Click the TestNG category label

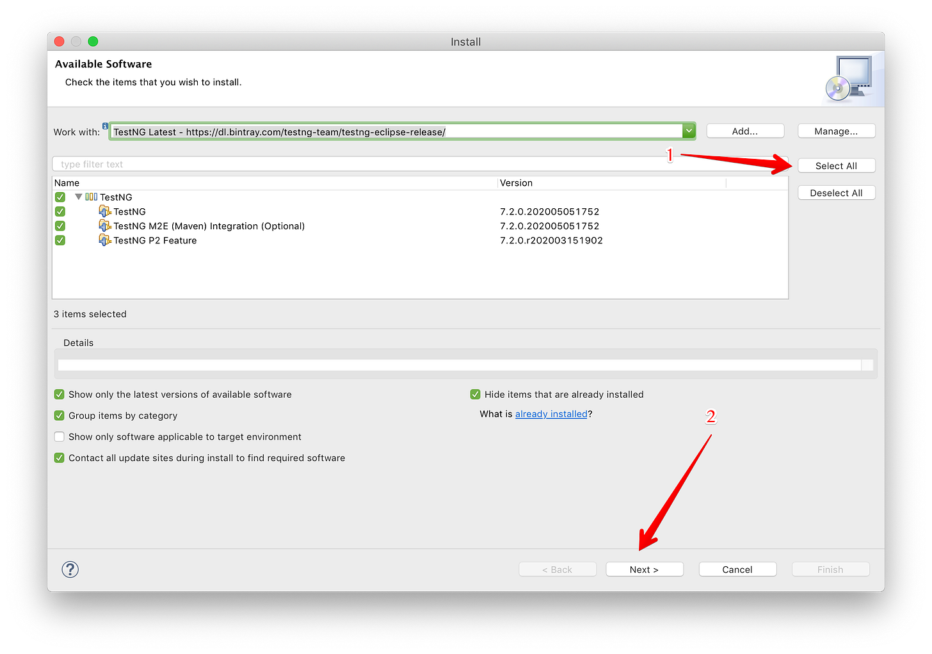tap(116, 197)
